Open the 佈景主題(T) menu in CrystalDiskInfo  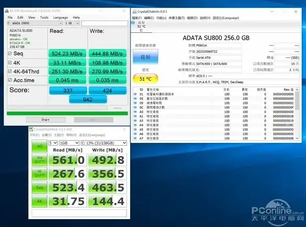[x=176, y=18]
